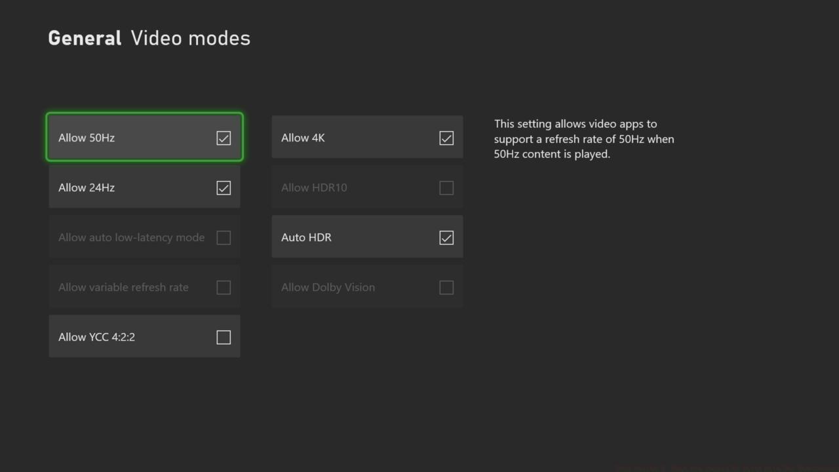
Task: Click the General heading in the title
Action: (x=85, y=38)
